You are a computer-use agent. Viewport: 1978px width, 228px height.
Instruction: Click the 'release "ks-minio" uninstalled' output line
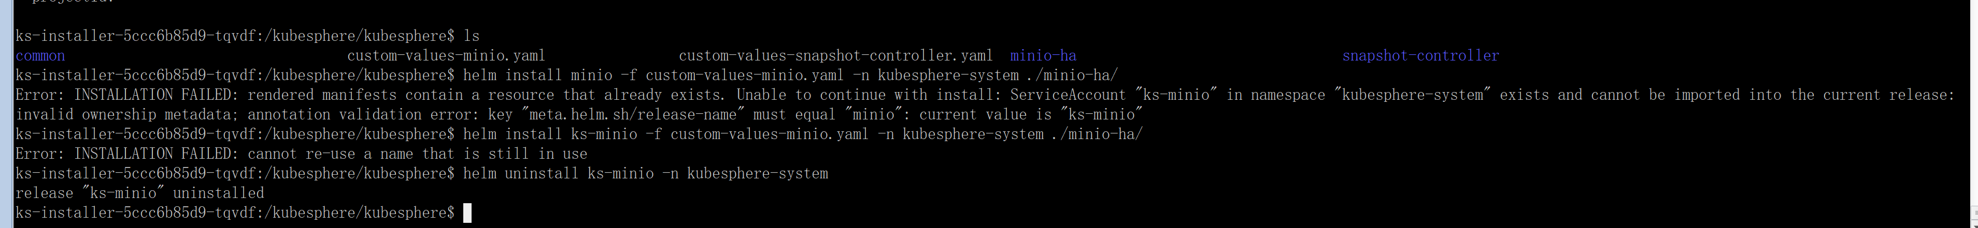[140, 193]
